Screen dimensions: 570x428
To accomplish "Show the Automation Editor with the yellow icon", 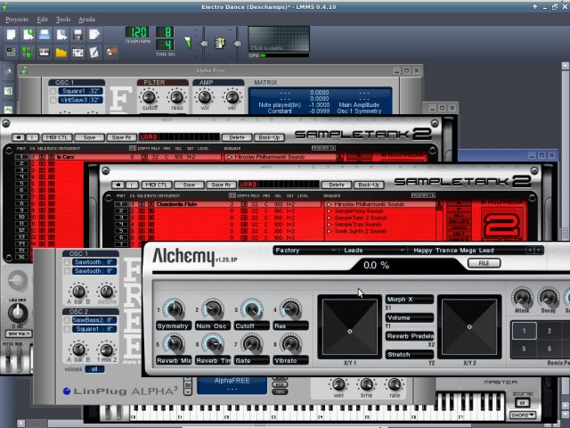I will click(x=61, y=53).
